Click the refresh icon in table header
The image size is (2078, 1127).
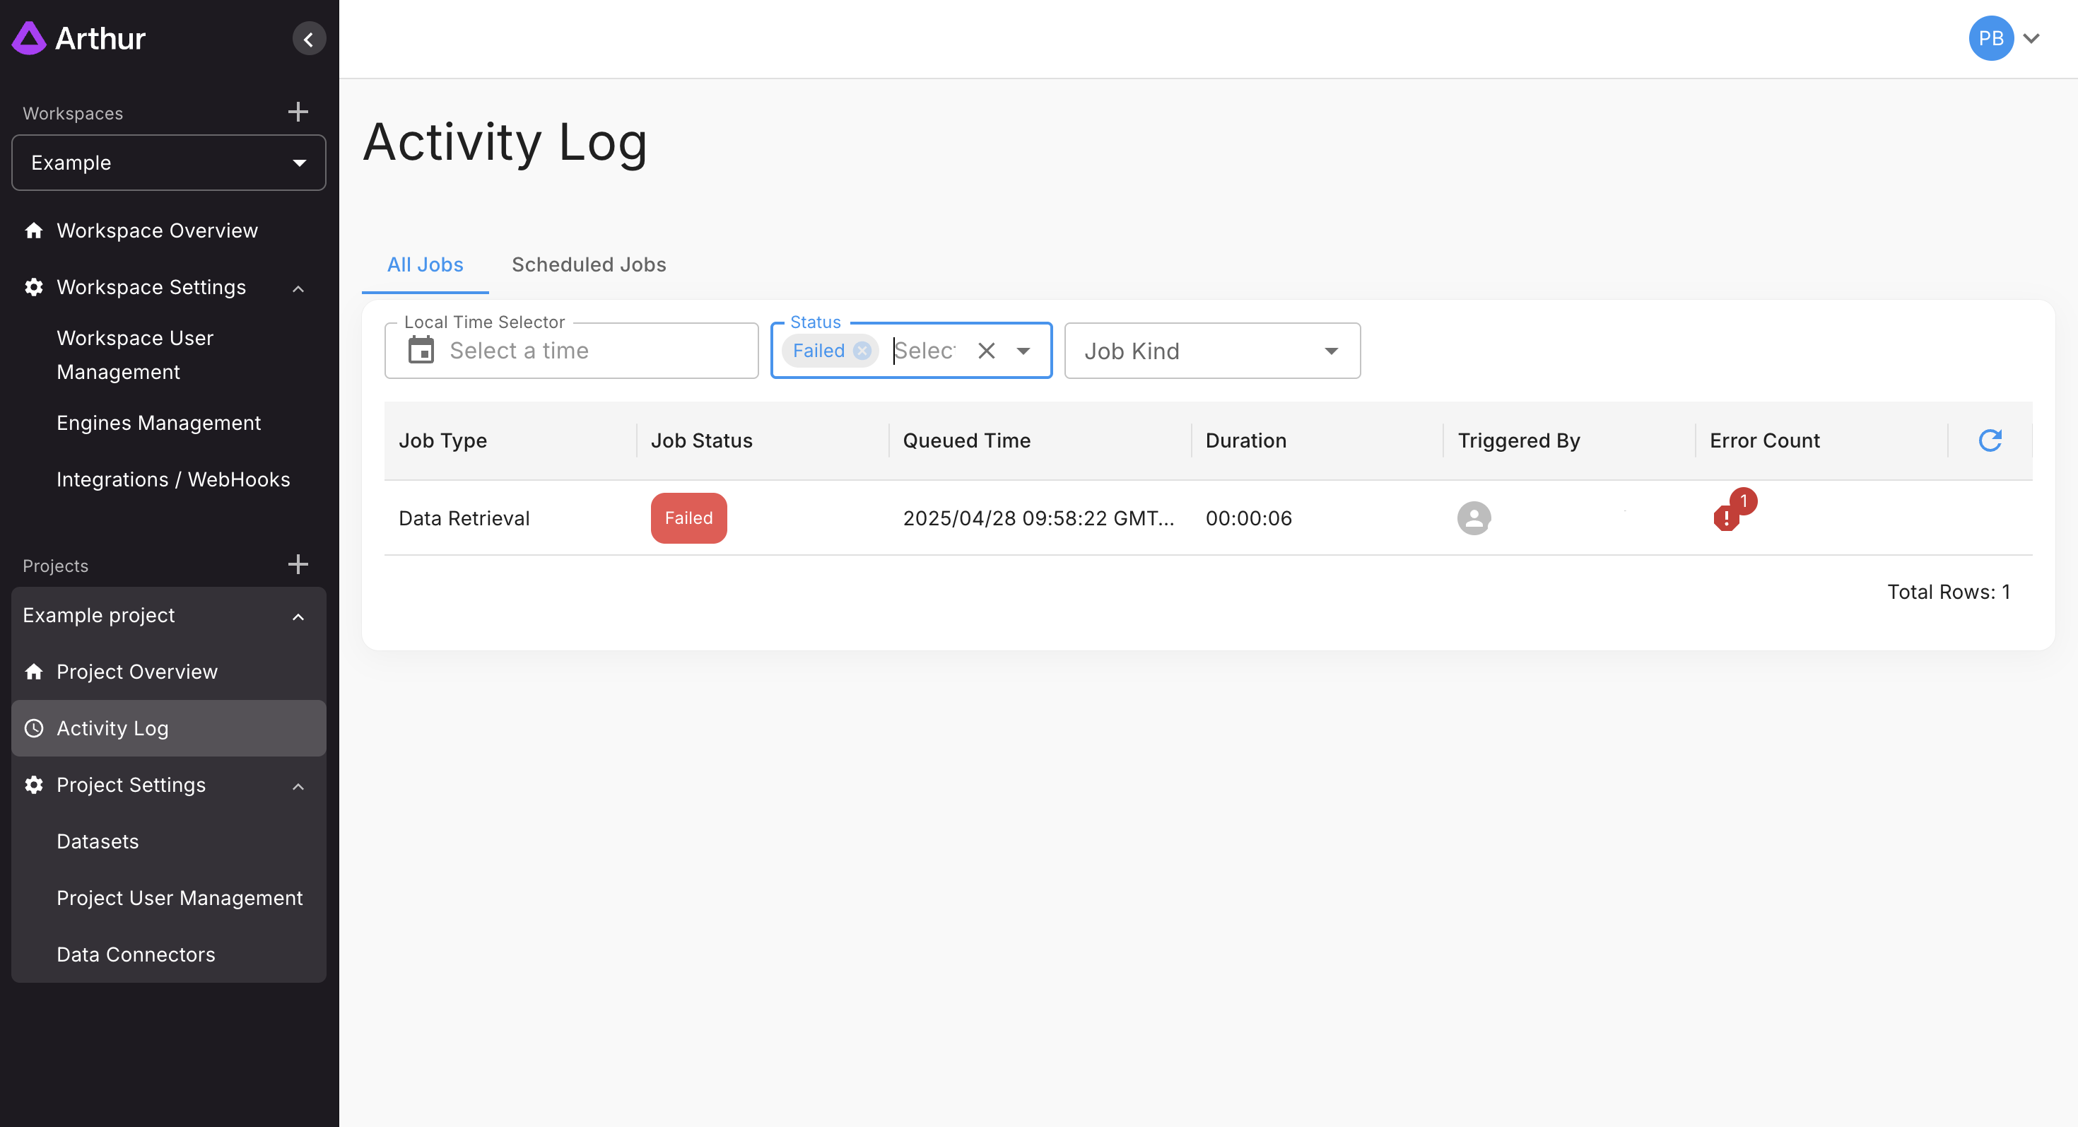click(x=1989, y=440)
